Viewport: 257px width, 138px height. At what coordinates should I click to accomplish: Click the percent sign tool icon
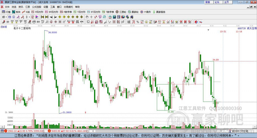coord(138,22)
